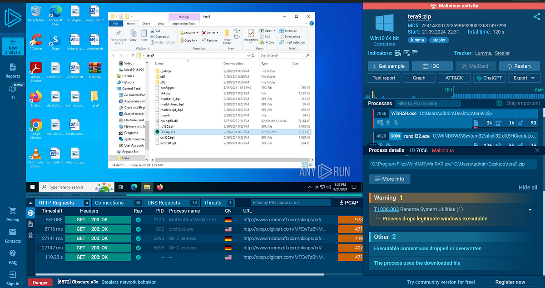Open the Text report
The height and width of the screenshot is (288, 545).
pyautogui.click(x=384, y=78)
